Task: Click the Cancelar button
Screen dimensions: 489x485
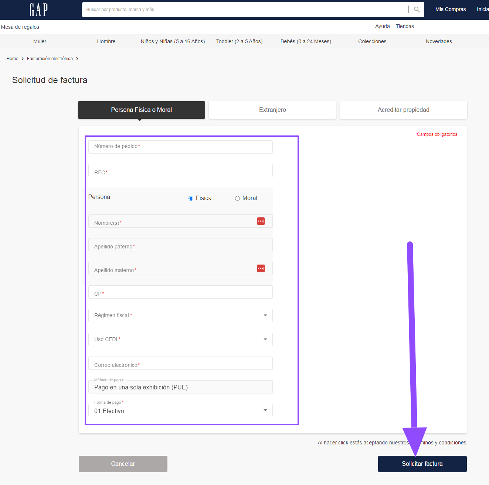Action: [123, 464]
